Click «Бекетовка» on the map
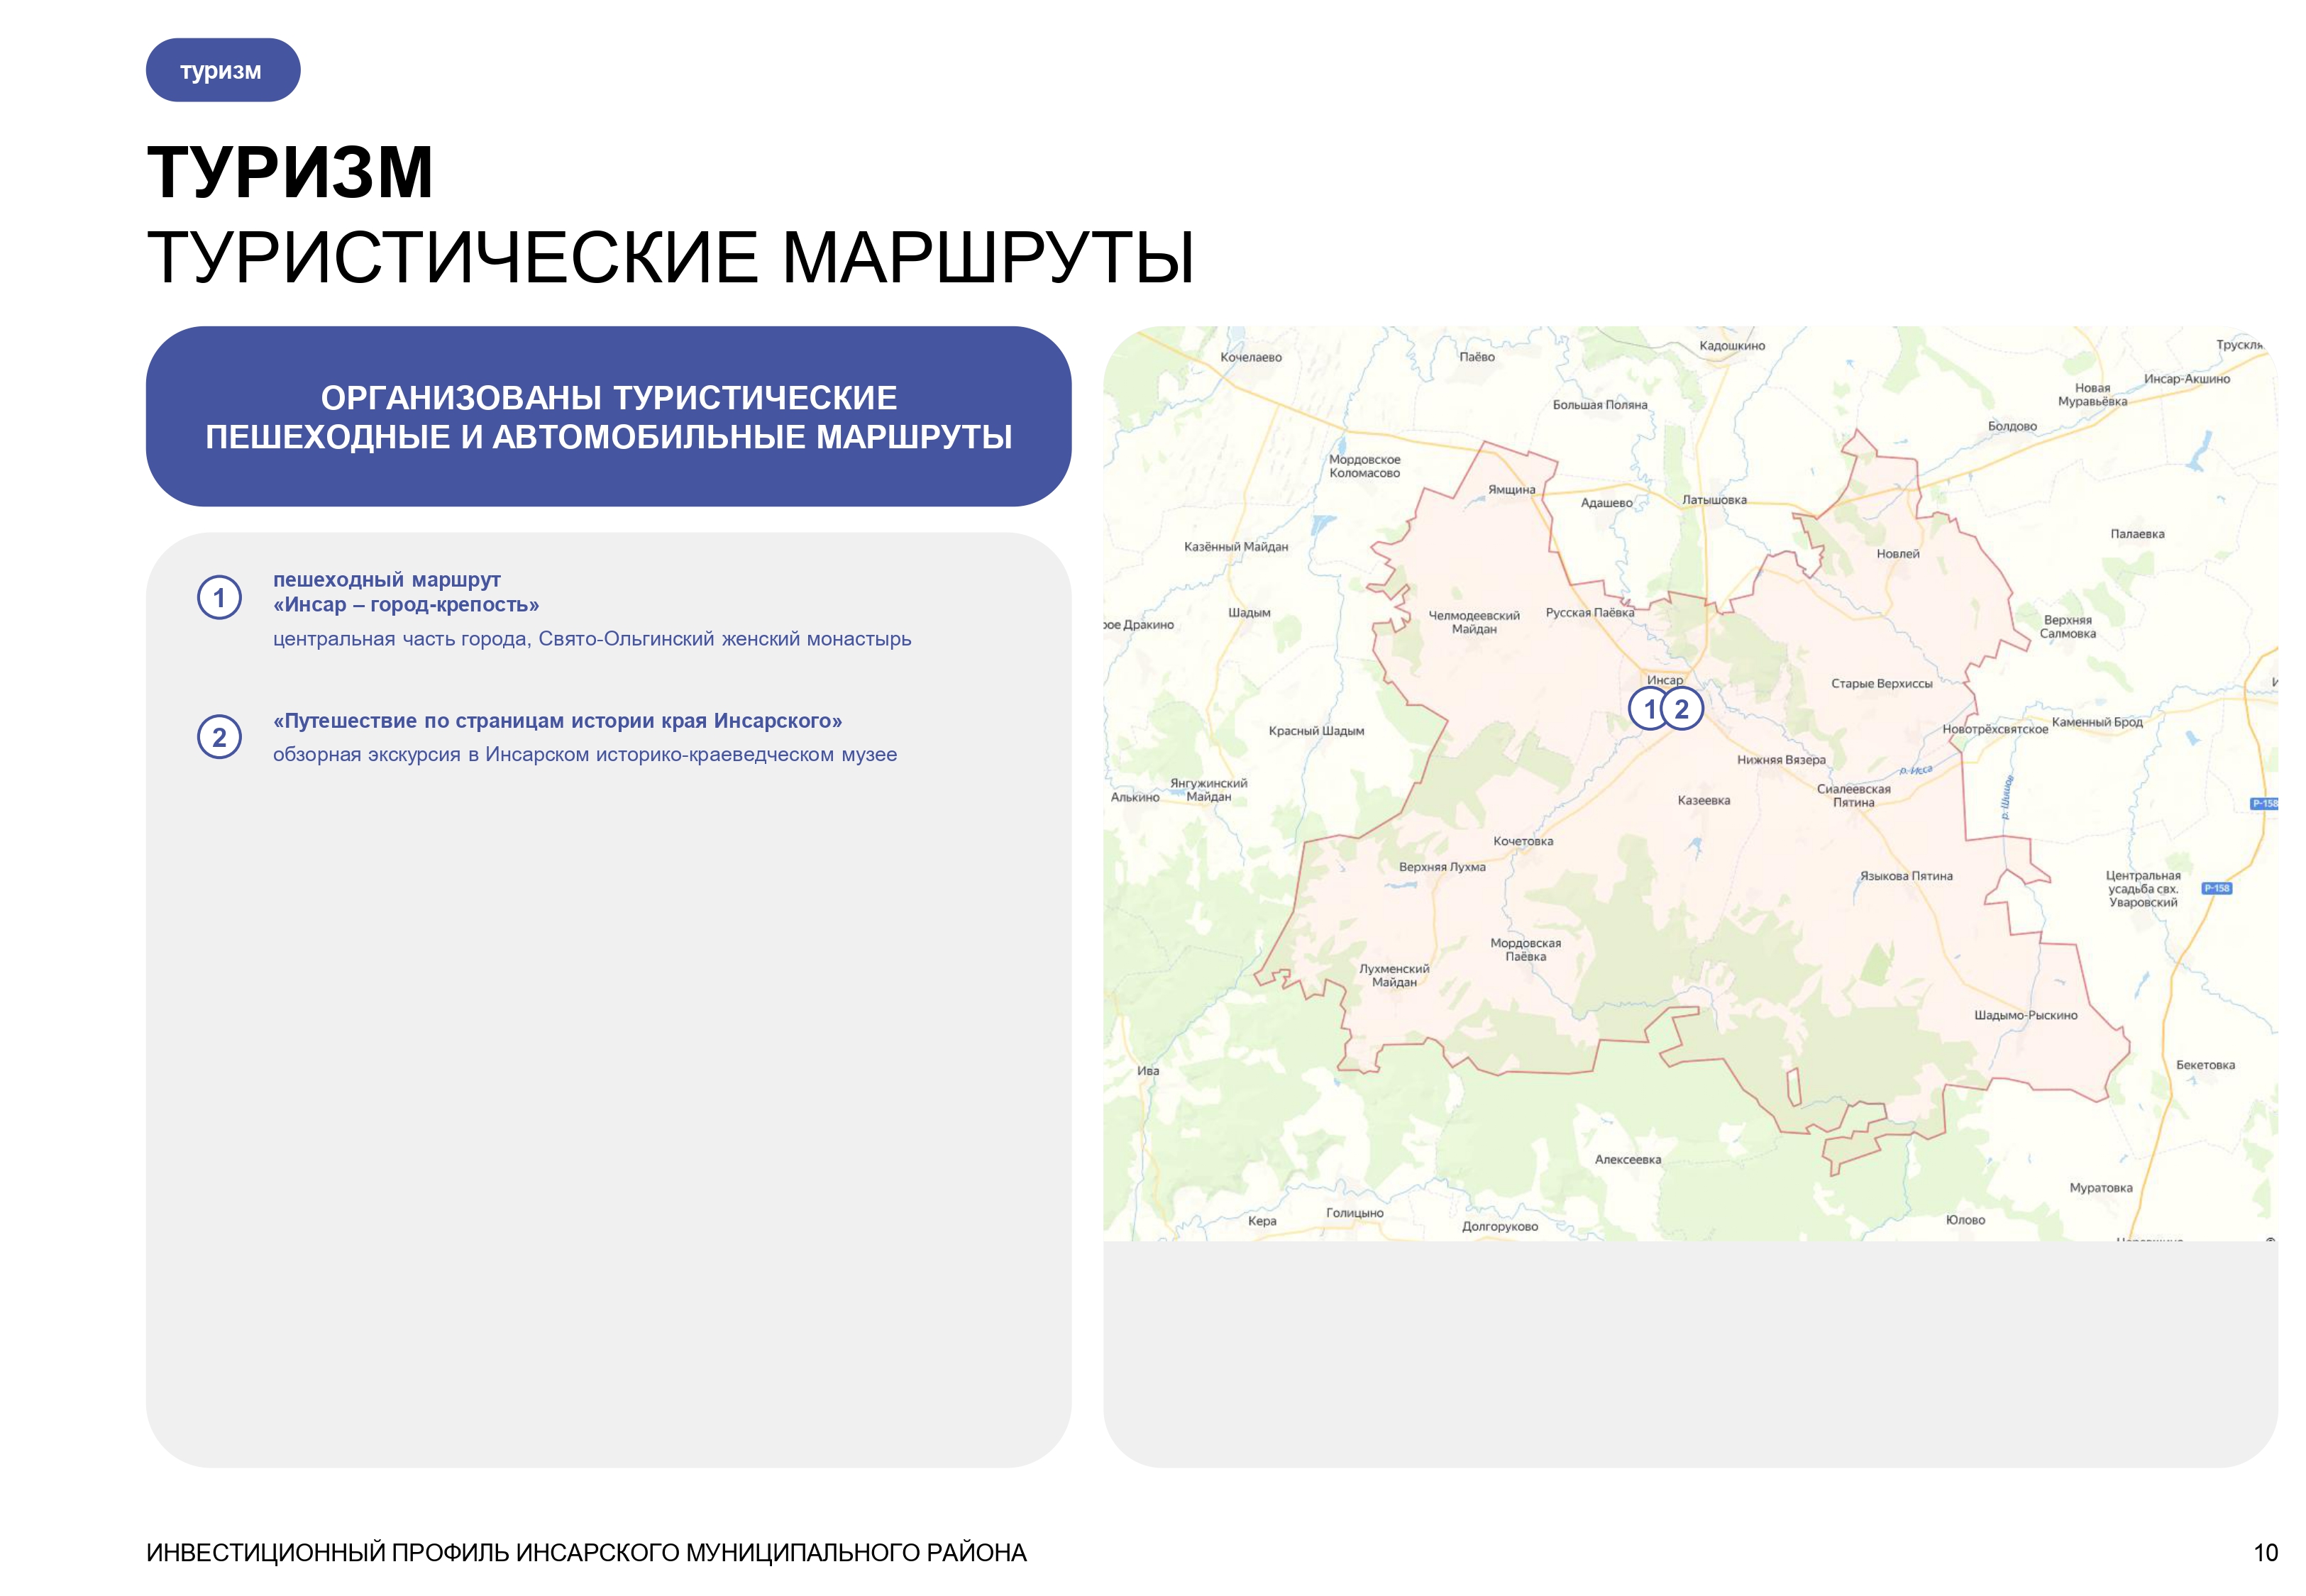 (2205, 1065)
